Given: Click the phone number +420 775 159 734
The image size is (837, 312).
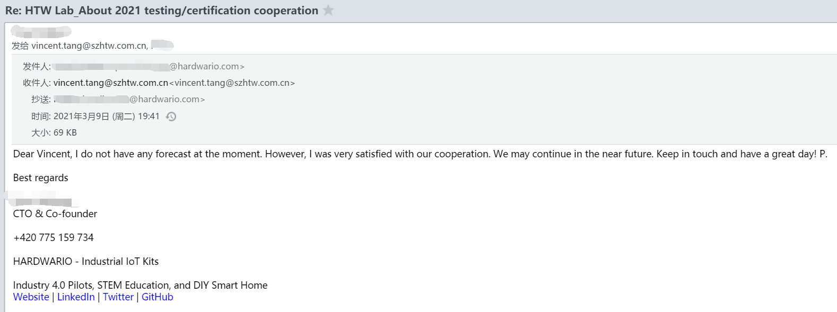Looking at the screenshot, I should [x=53, y=238].
